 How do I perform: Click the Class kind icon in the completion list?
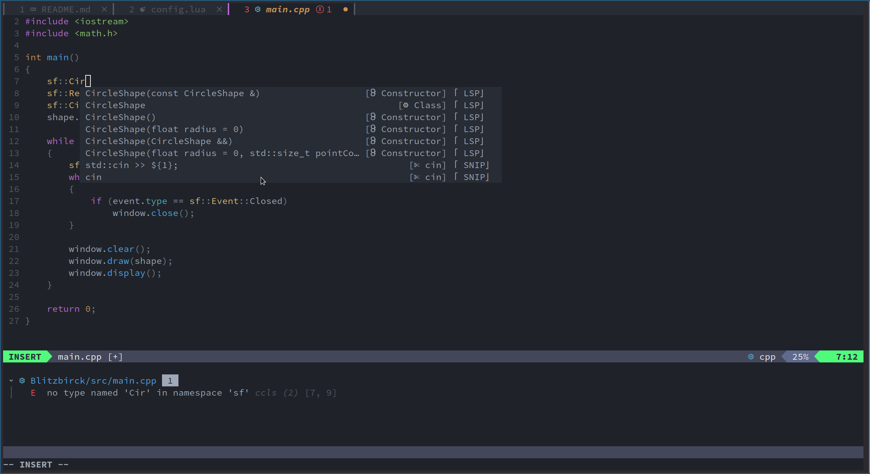pos(406,105)
